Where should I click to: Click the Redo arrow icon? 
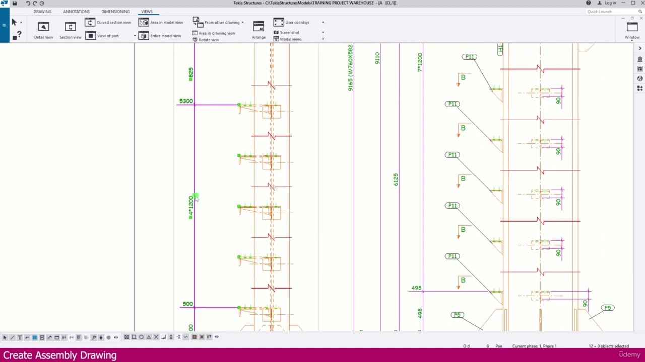point(35,3)
